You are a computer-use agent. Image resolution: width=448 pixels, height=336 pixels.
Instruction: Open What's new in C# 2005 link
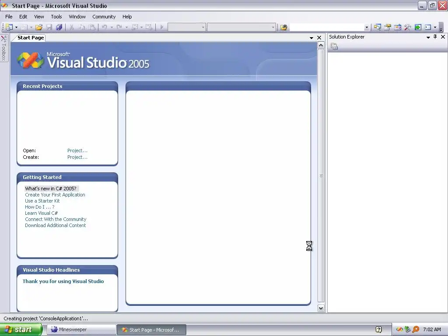(51, 189)
